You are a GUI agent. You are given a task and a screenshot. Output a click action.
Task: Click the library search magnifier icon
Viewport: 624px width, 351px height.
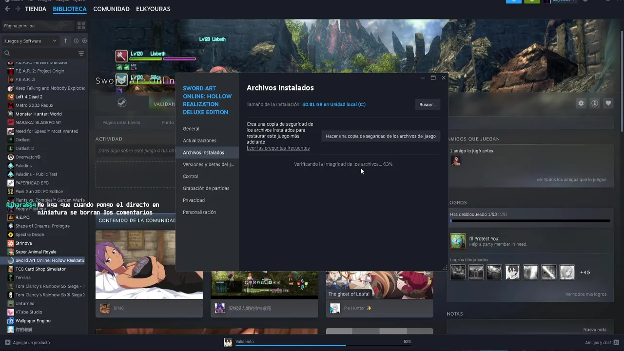pos(7,53)
